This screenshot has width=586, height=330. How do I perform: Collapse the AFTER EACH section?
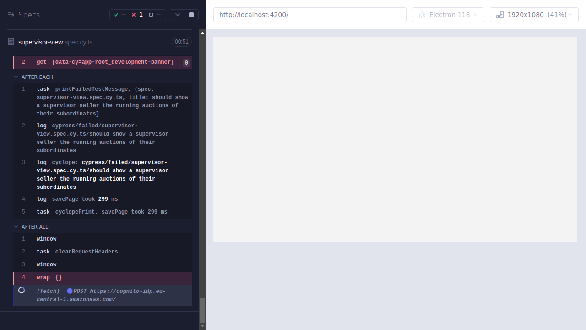(16, 77)
